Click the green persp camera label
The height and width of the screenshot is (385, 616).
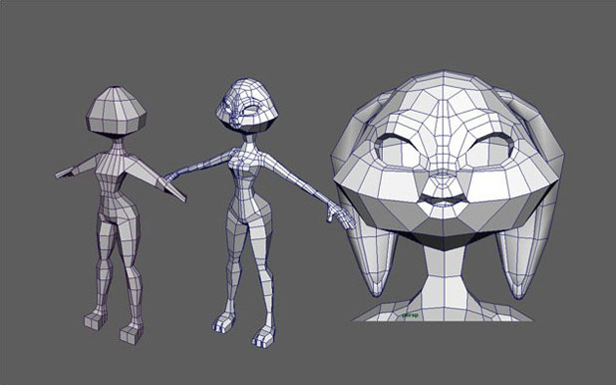410,315
